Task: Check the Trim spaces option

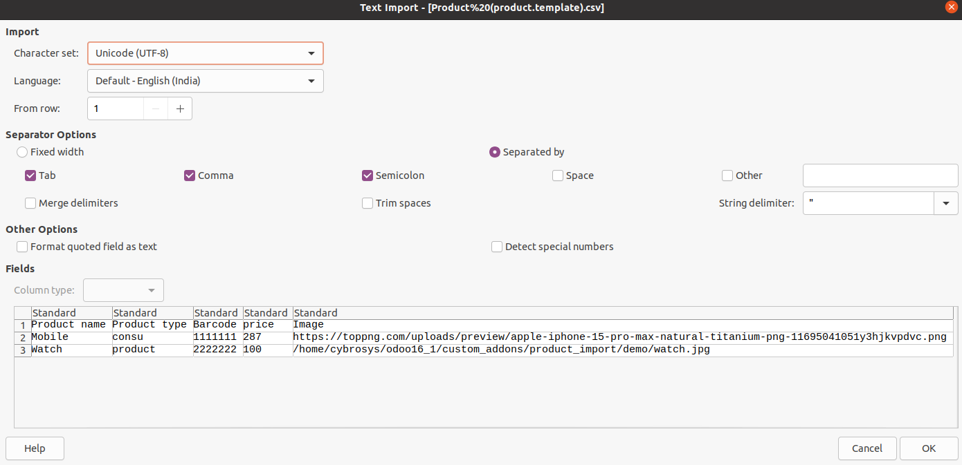Action: 367,203
